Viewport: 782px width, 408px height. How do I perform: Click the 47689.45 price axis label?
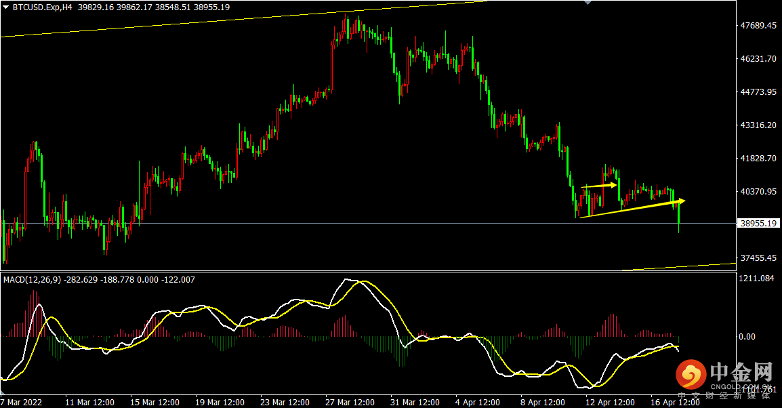tap(758, 26)
